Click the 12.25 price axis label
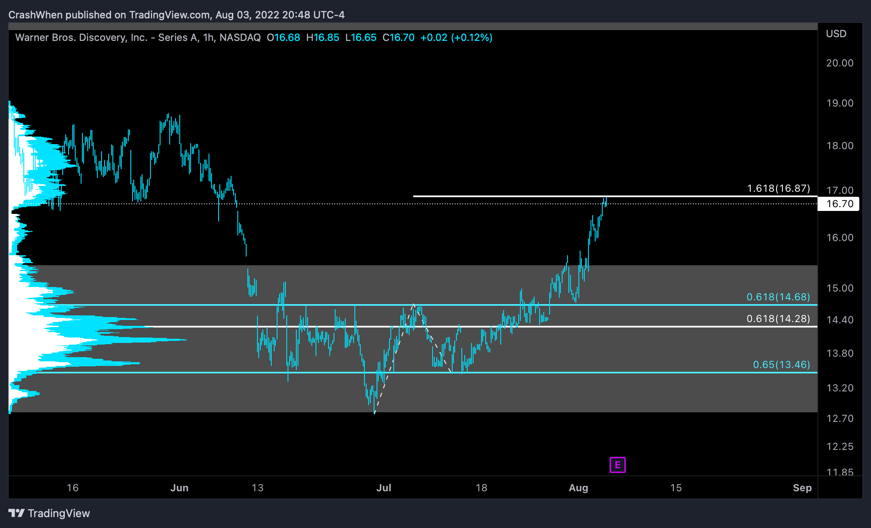 pyautogui.click(x=840, y=447)
